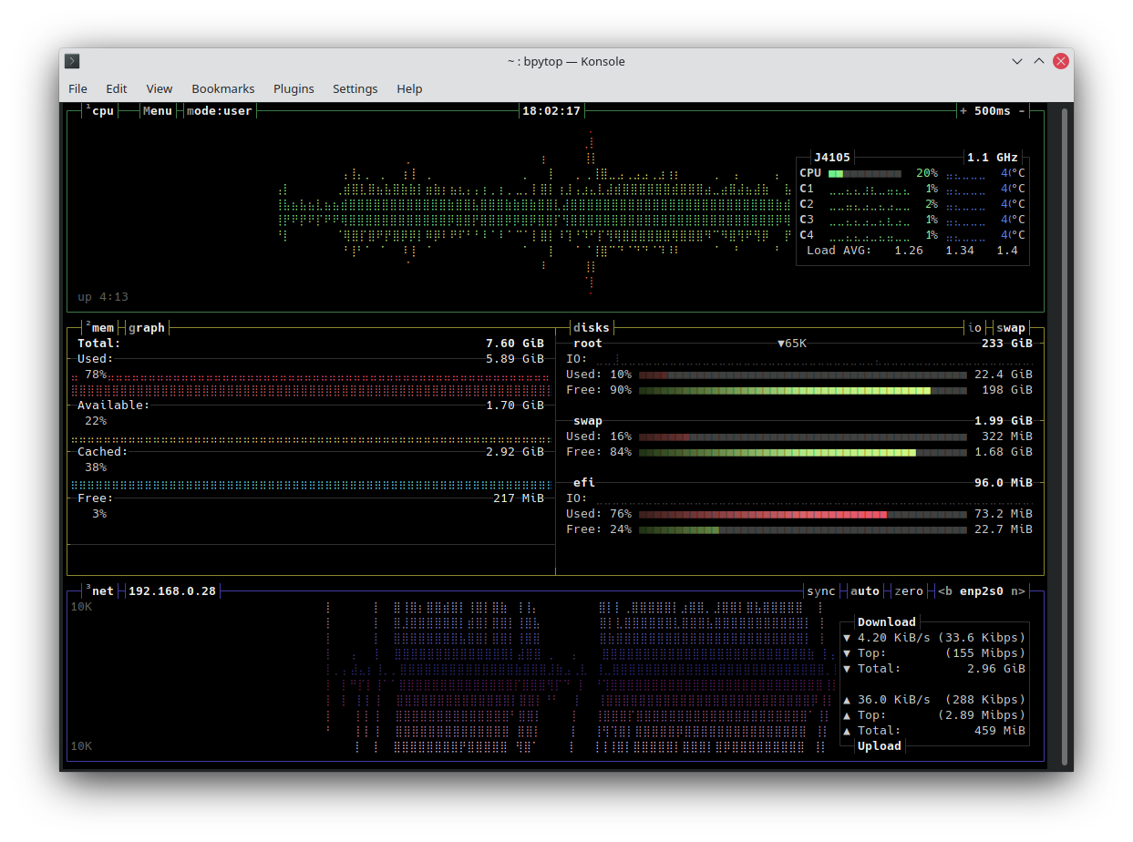Screen dimensions: 1133x842
Task: Click the efi used disk bar
Action: click(x=802, y=514)
